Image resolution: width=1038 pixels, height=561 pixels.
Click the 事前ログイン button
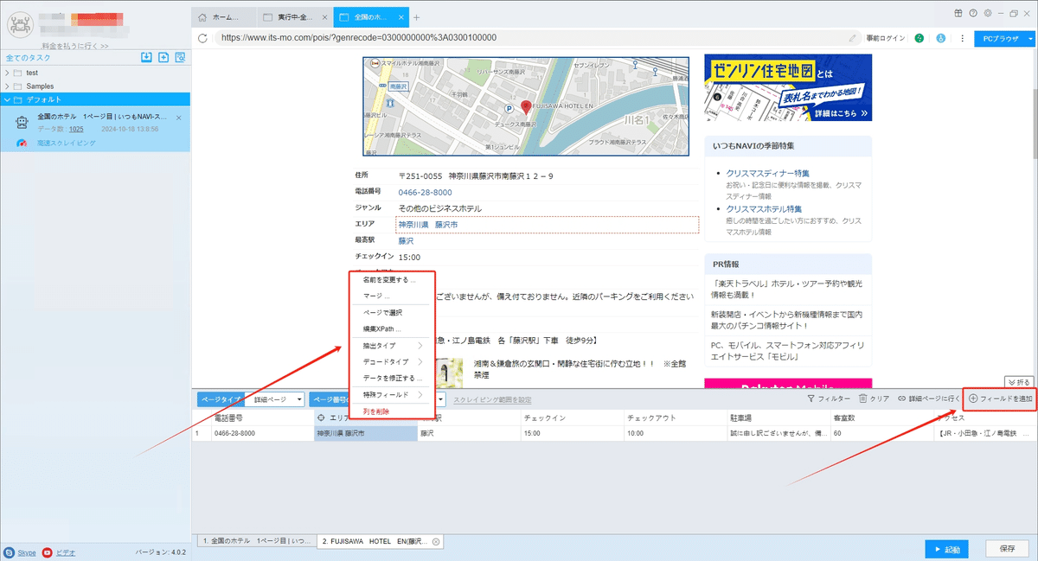[x=886, y=38]
